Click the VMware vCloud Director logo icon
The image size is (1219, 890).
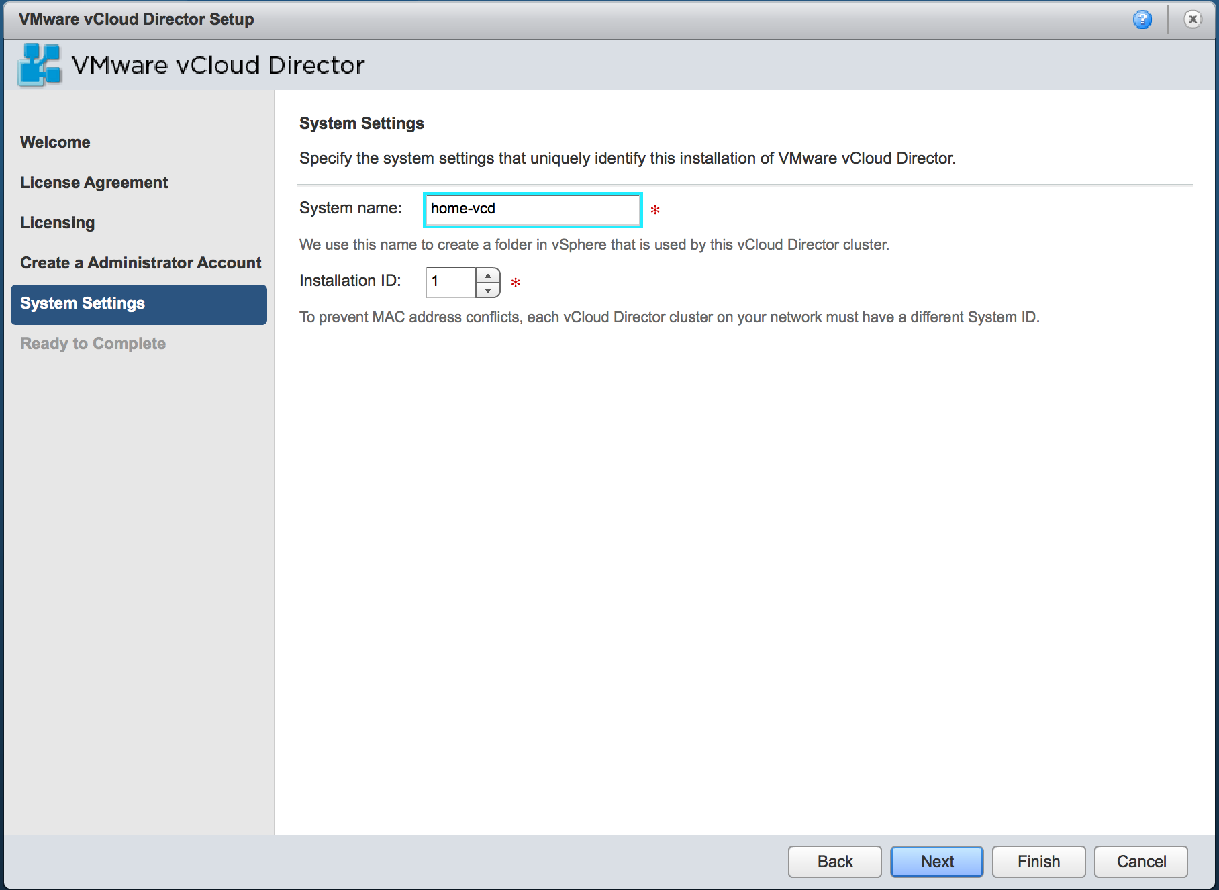[x=40, y=65]
